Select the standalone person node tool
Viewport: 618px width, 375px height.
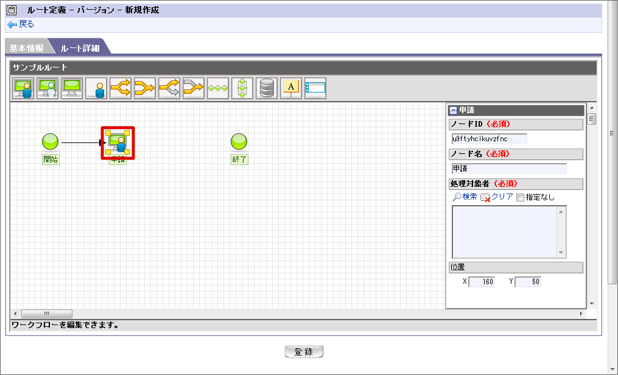[x=96, y=88]
